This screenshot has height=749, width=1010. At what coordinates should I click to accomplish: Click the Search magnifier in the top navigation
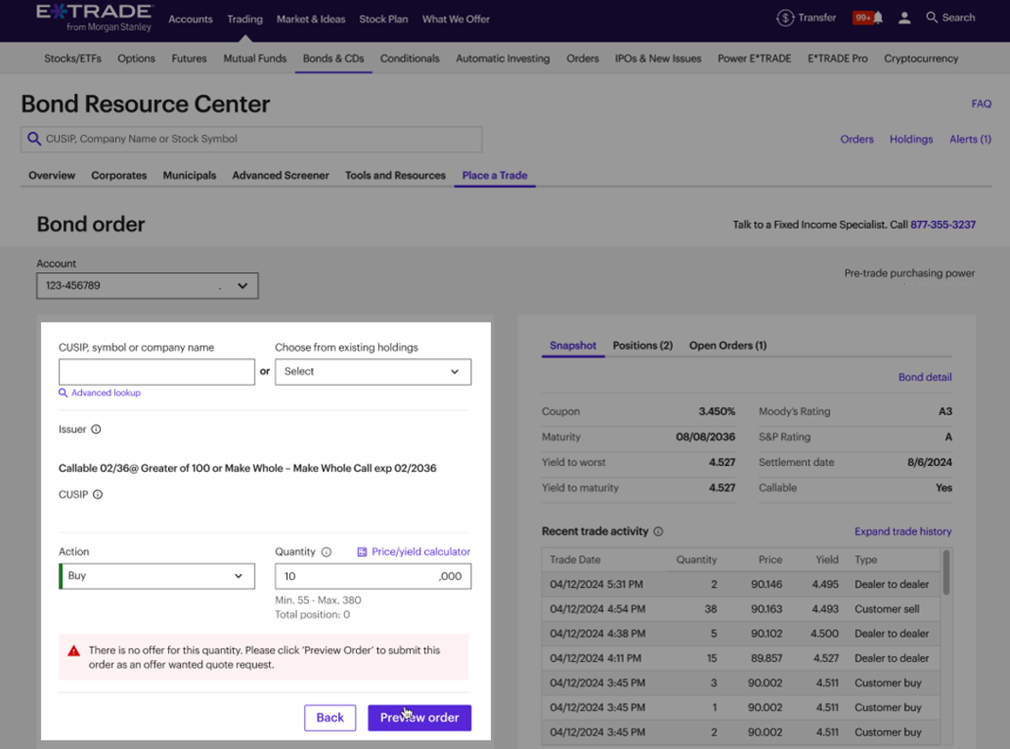tap(932, 16)
